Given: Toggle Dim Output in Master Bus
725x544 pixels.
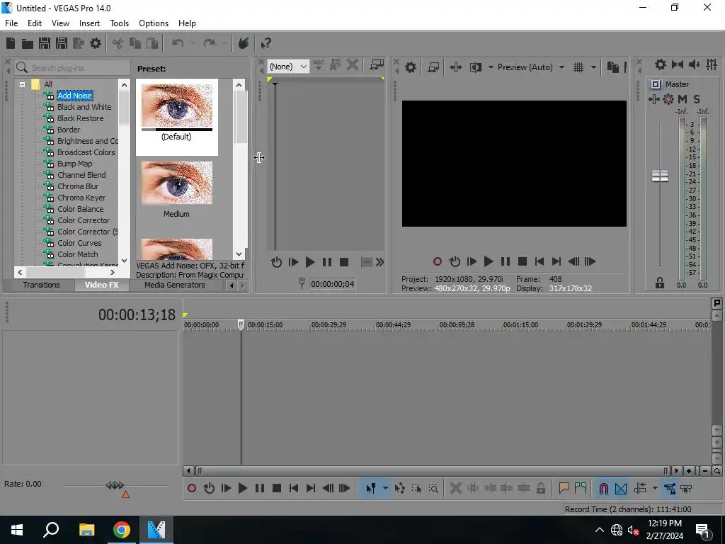Looking at the screenshot, I should [x=694, y=64].
